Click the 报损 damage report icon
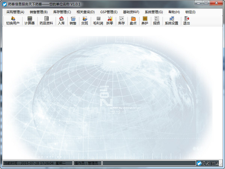Viewport: 225px width, 169px height. [156, 21]
